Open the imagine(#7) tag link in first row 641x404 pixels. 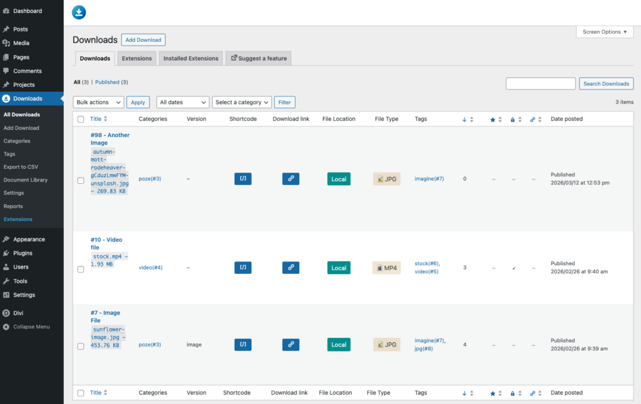pos(429,179)
